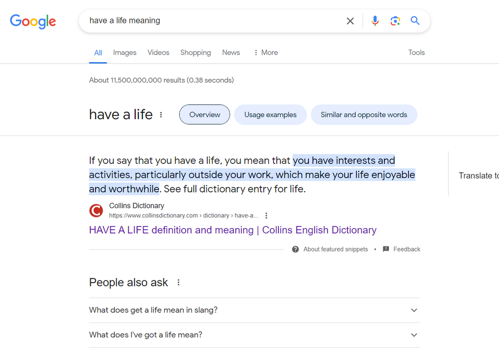Open the HAVE A LIFE Collins English Dictionary link
The height and width of the screenshot is (351, 499).
[232, 230]
